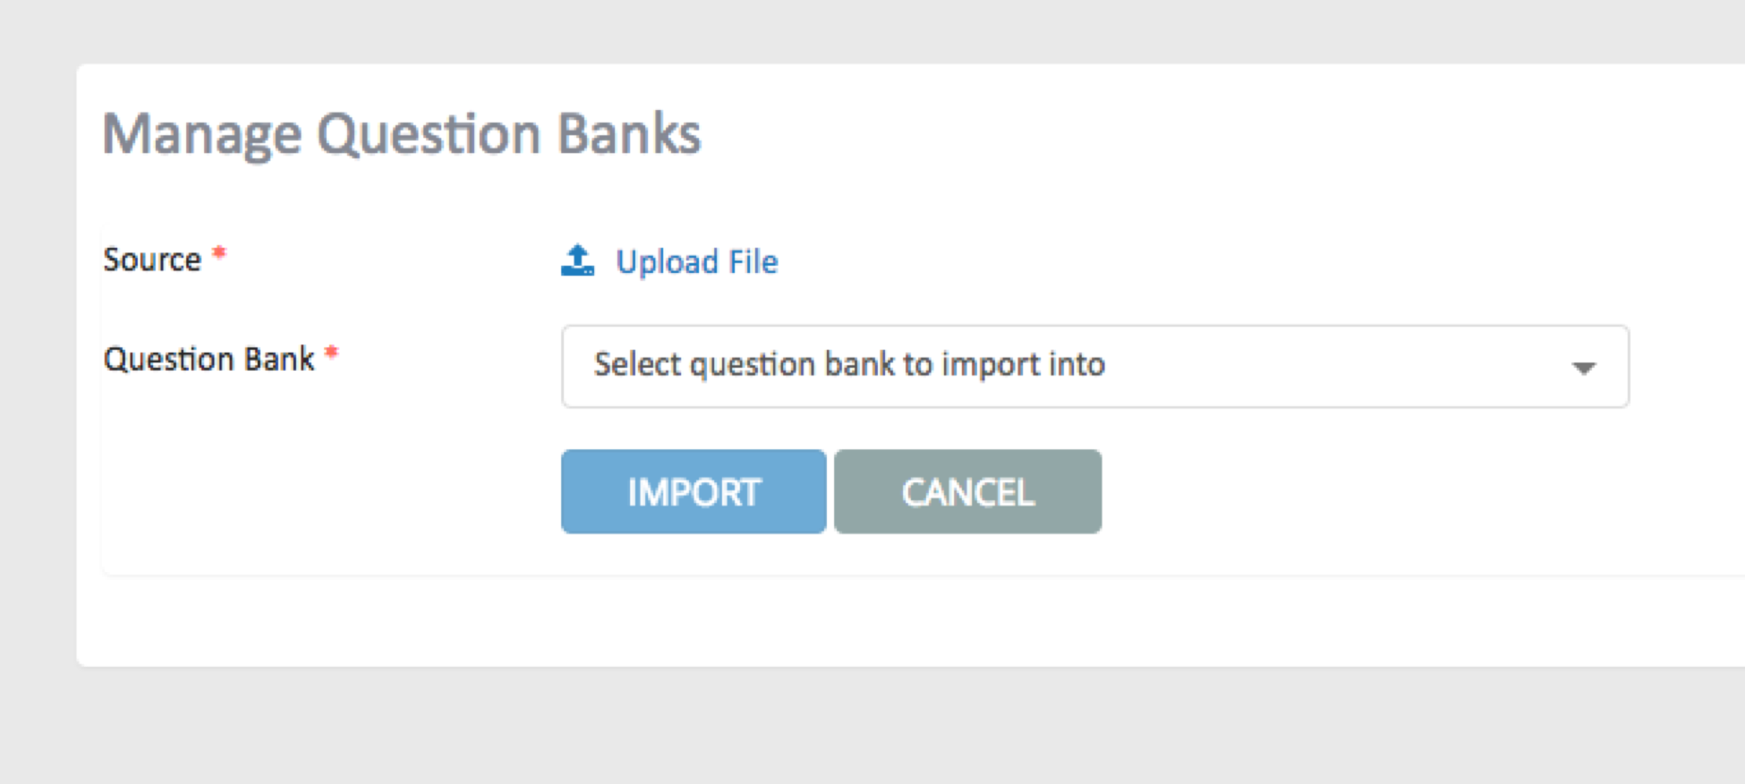
Task: Click the gray page background above the panel
Action: tap(872, 31)
